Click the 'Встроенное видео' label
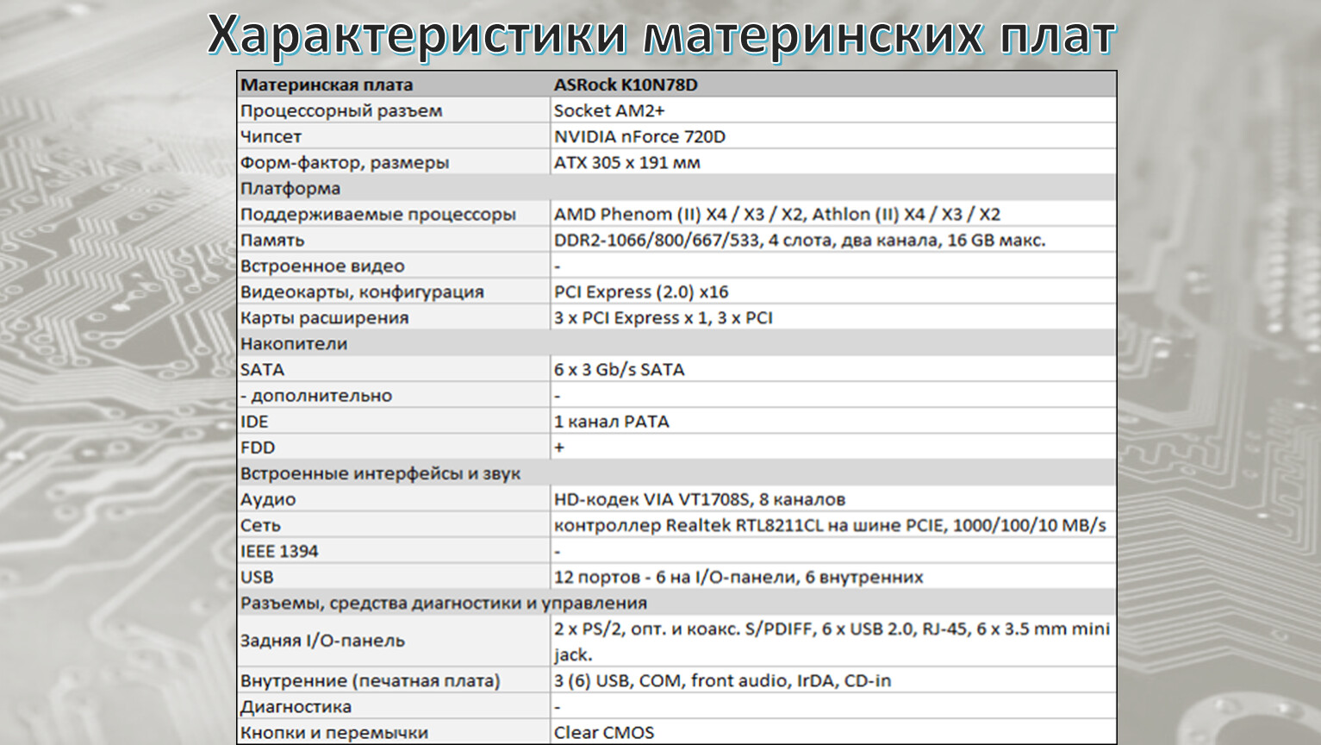Viewport: 1321px width, 745px height. (x=322, y=266)
